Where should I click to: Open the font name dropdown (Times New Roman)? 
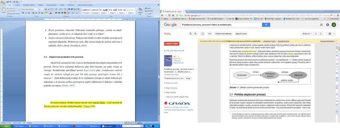38,9
